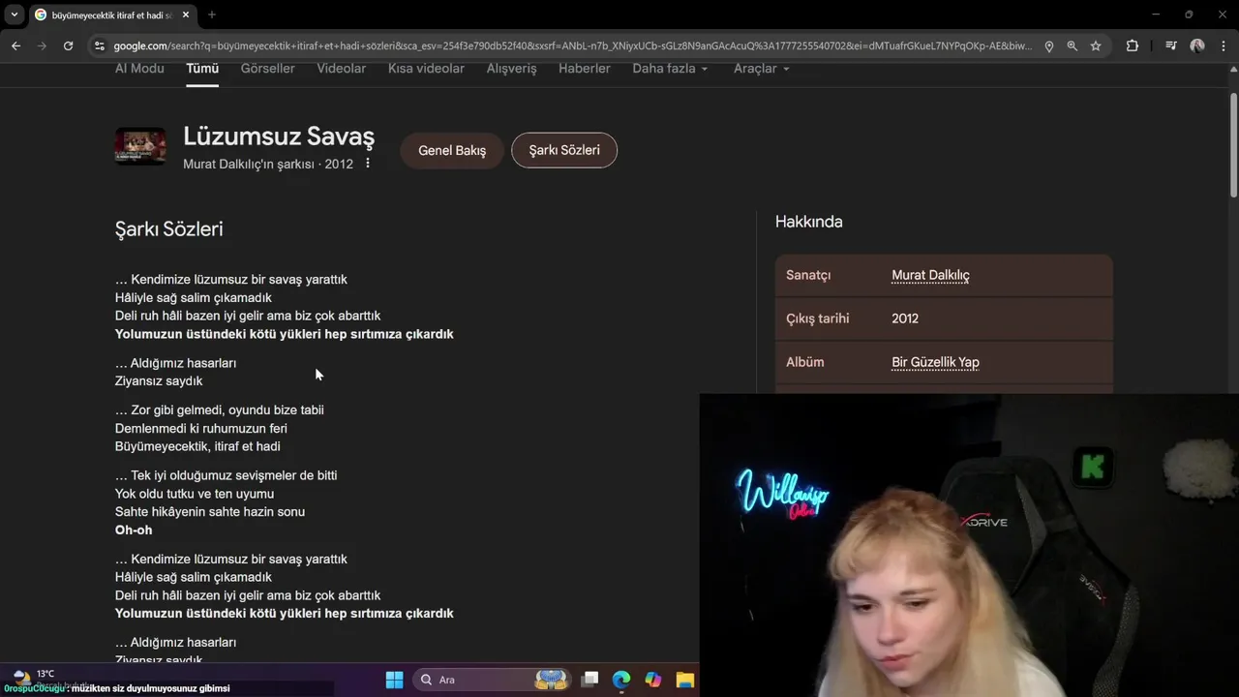Click the Genel Bakış button
1239x697 pixels.
click(x=452, y=150)
